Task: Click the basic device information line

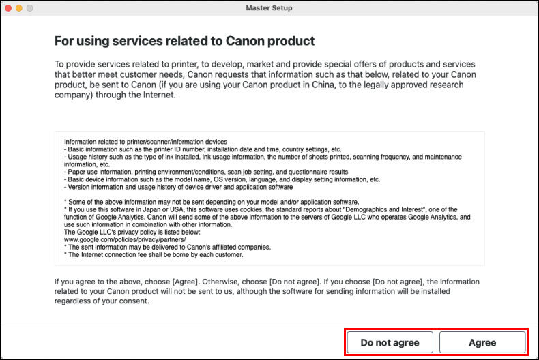Action: coord(222,179)
